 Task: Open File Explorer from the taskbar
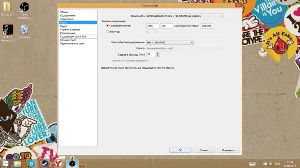[18, 164]
